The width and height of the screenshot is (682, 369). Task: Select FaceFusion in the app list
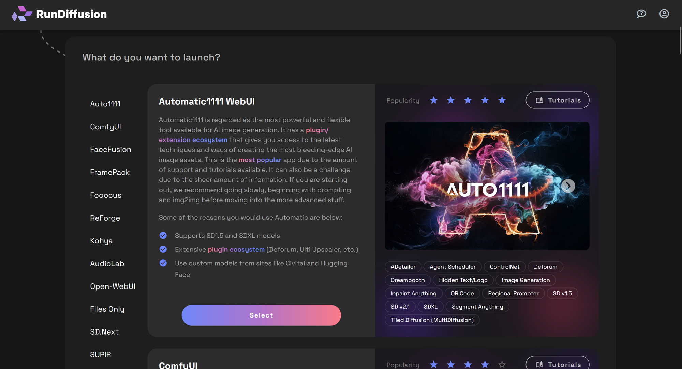point(110,149)
